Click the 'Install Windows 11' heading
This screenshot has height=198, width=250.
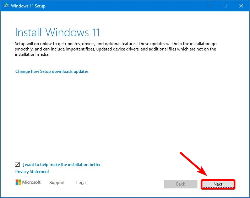pyautogui.click(x=58, y=32)
